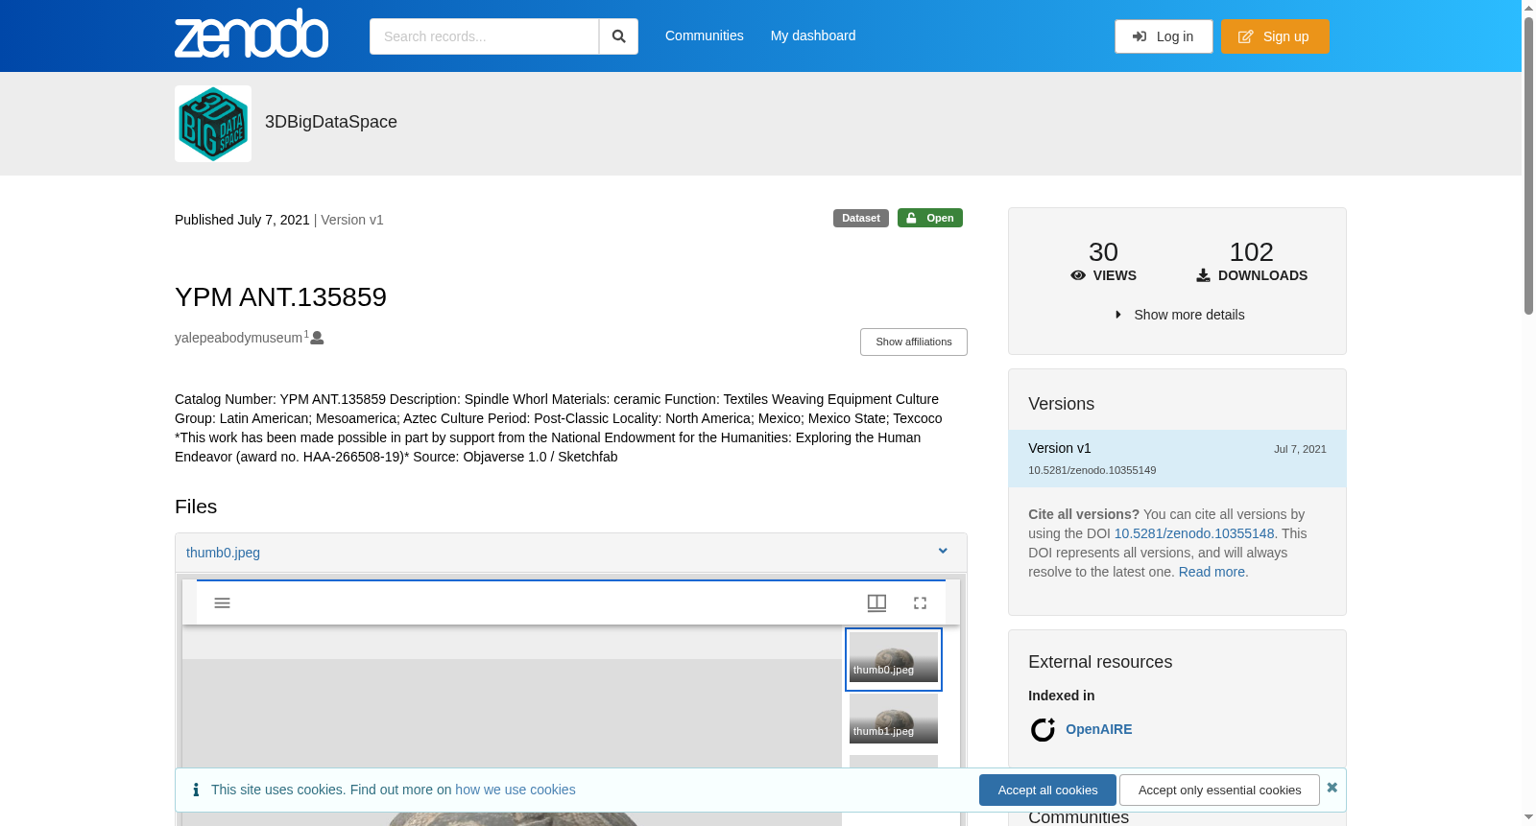Screen dimensions: 1536x826
Task: Toggle the book view icon in previewer
Action: tap(876, 602)
